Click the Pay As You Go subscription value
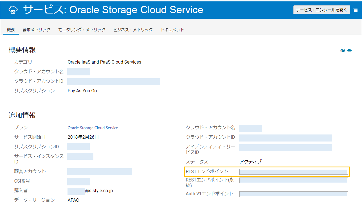The width and height of the screenshot is (362, 211). tap(82, 91)
